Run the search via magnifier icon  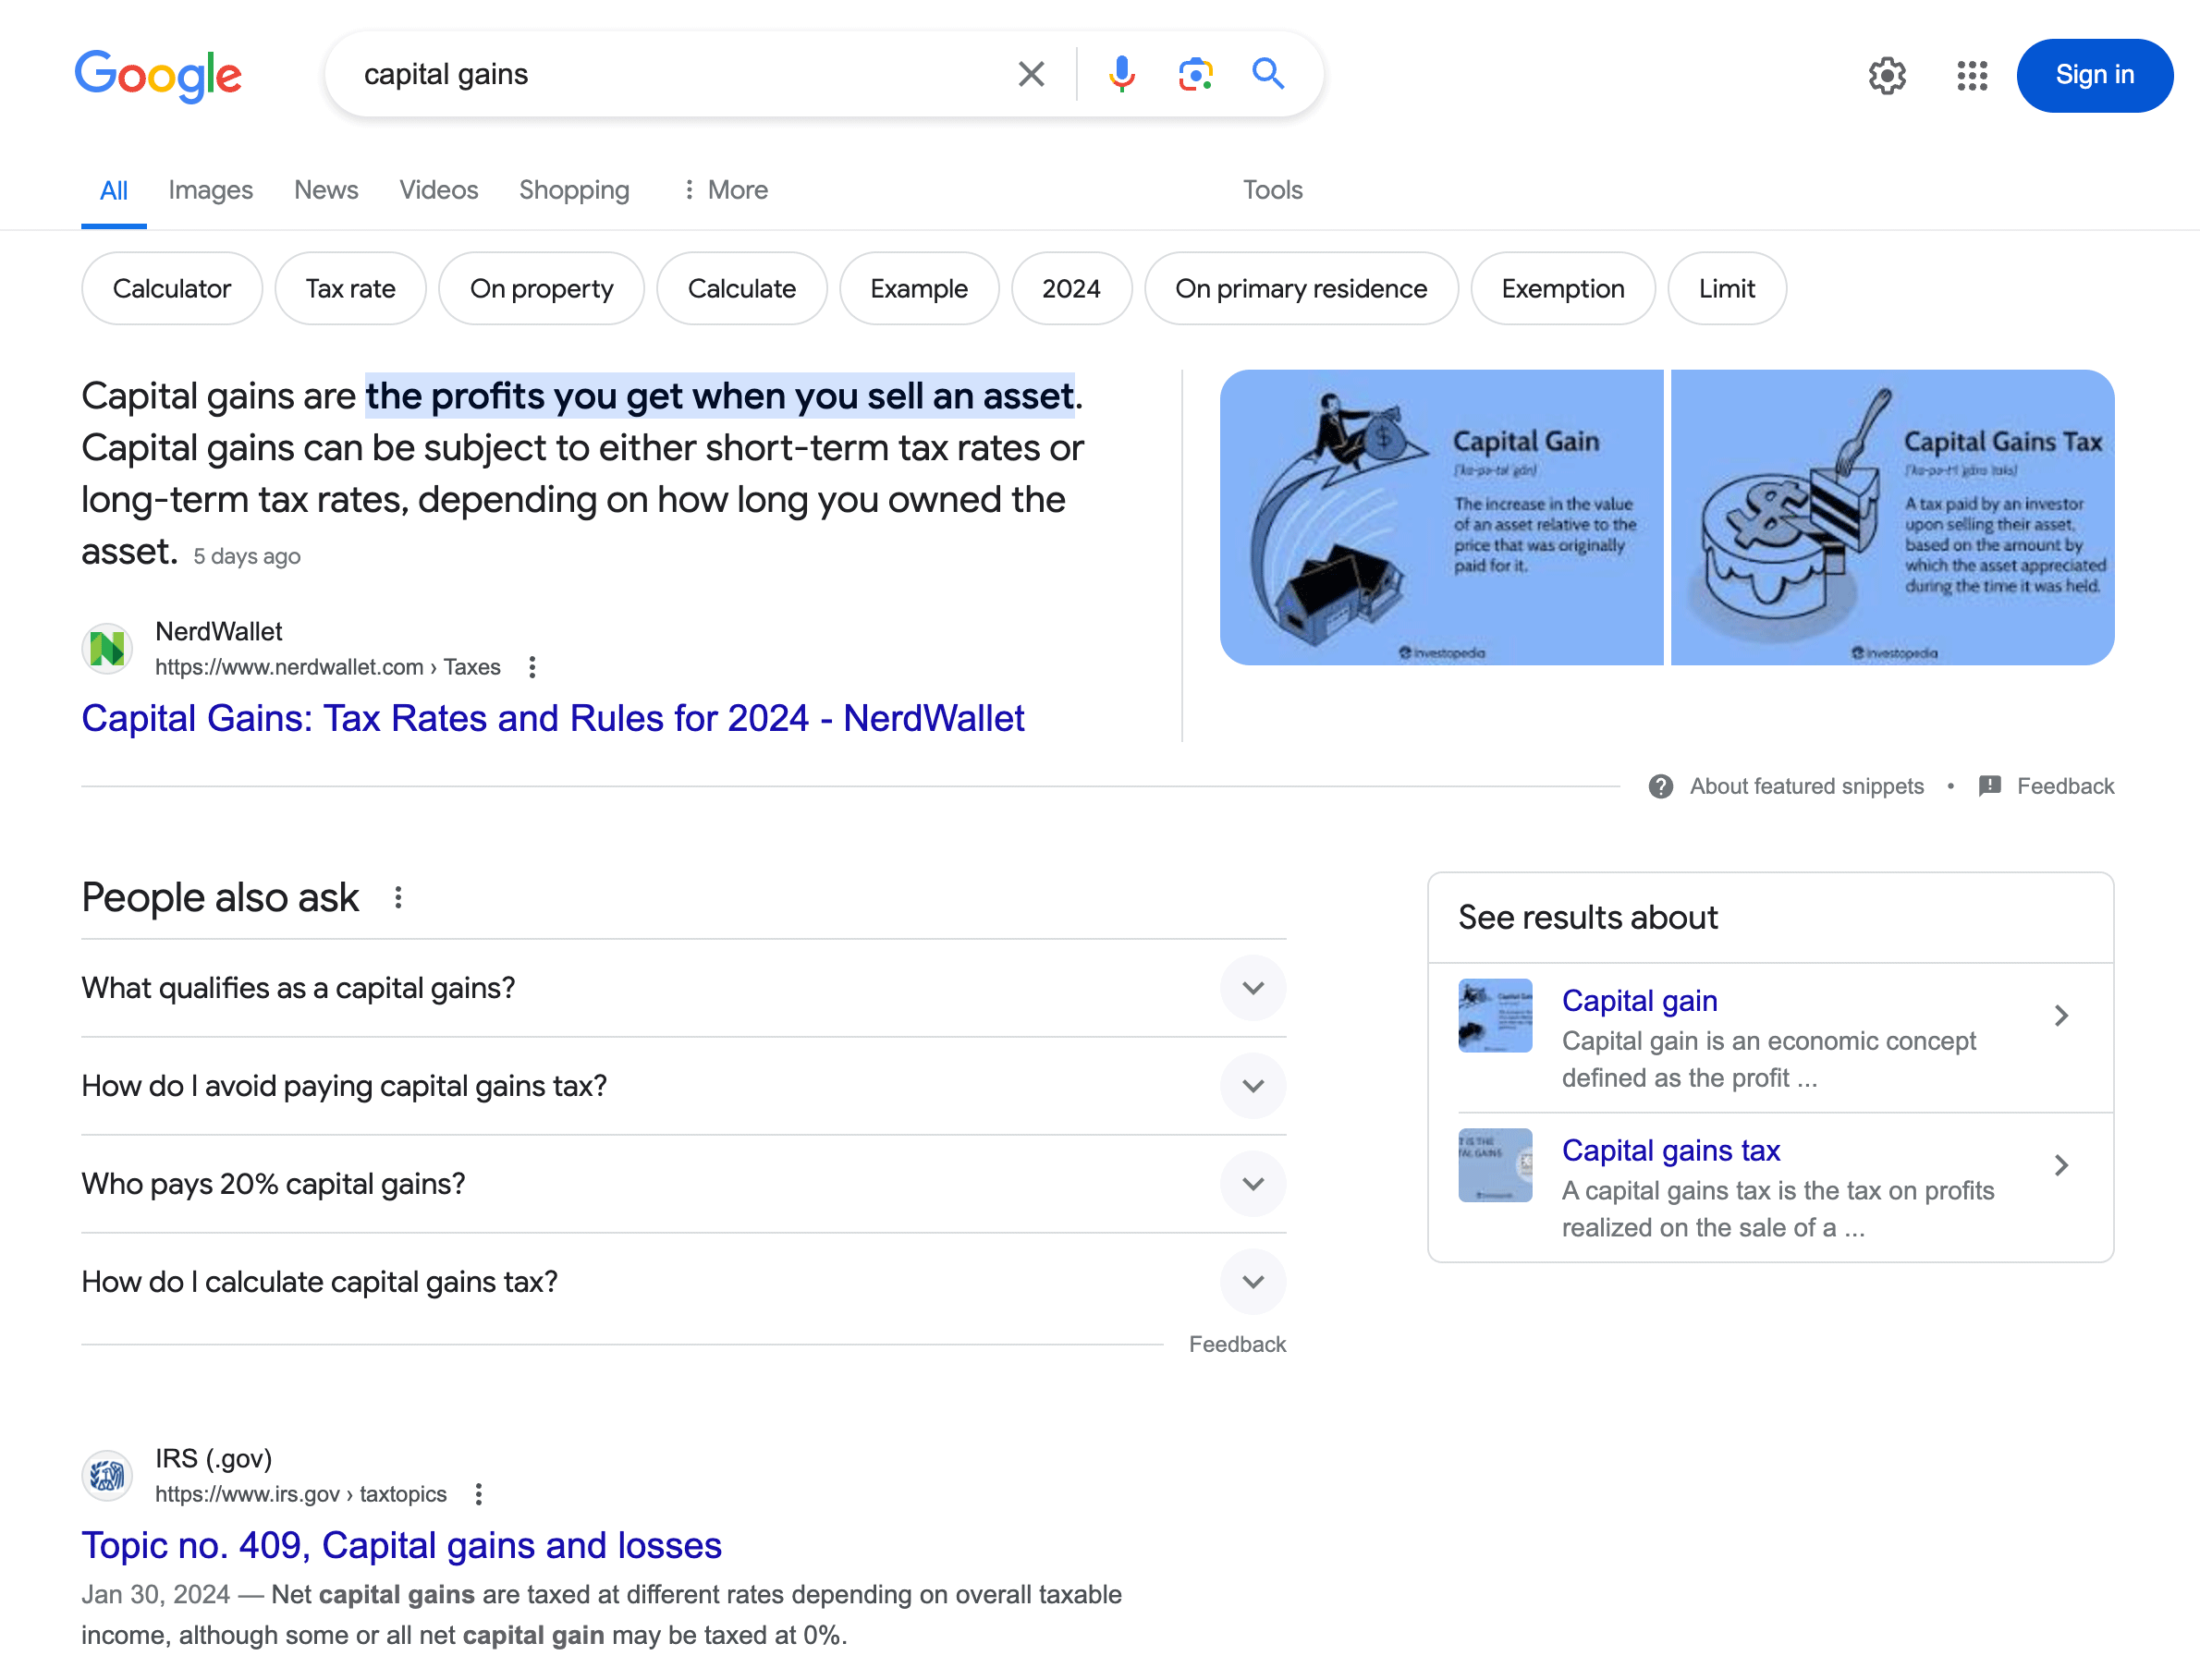point(1267,73)
